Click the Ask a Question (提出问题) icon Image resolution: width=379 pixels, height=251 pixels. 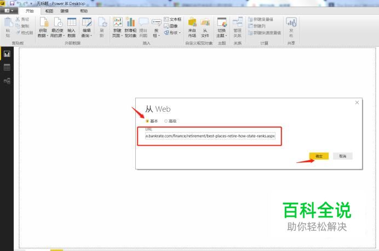[x=143, y=22]
